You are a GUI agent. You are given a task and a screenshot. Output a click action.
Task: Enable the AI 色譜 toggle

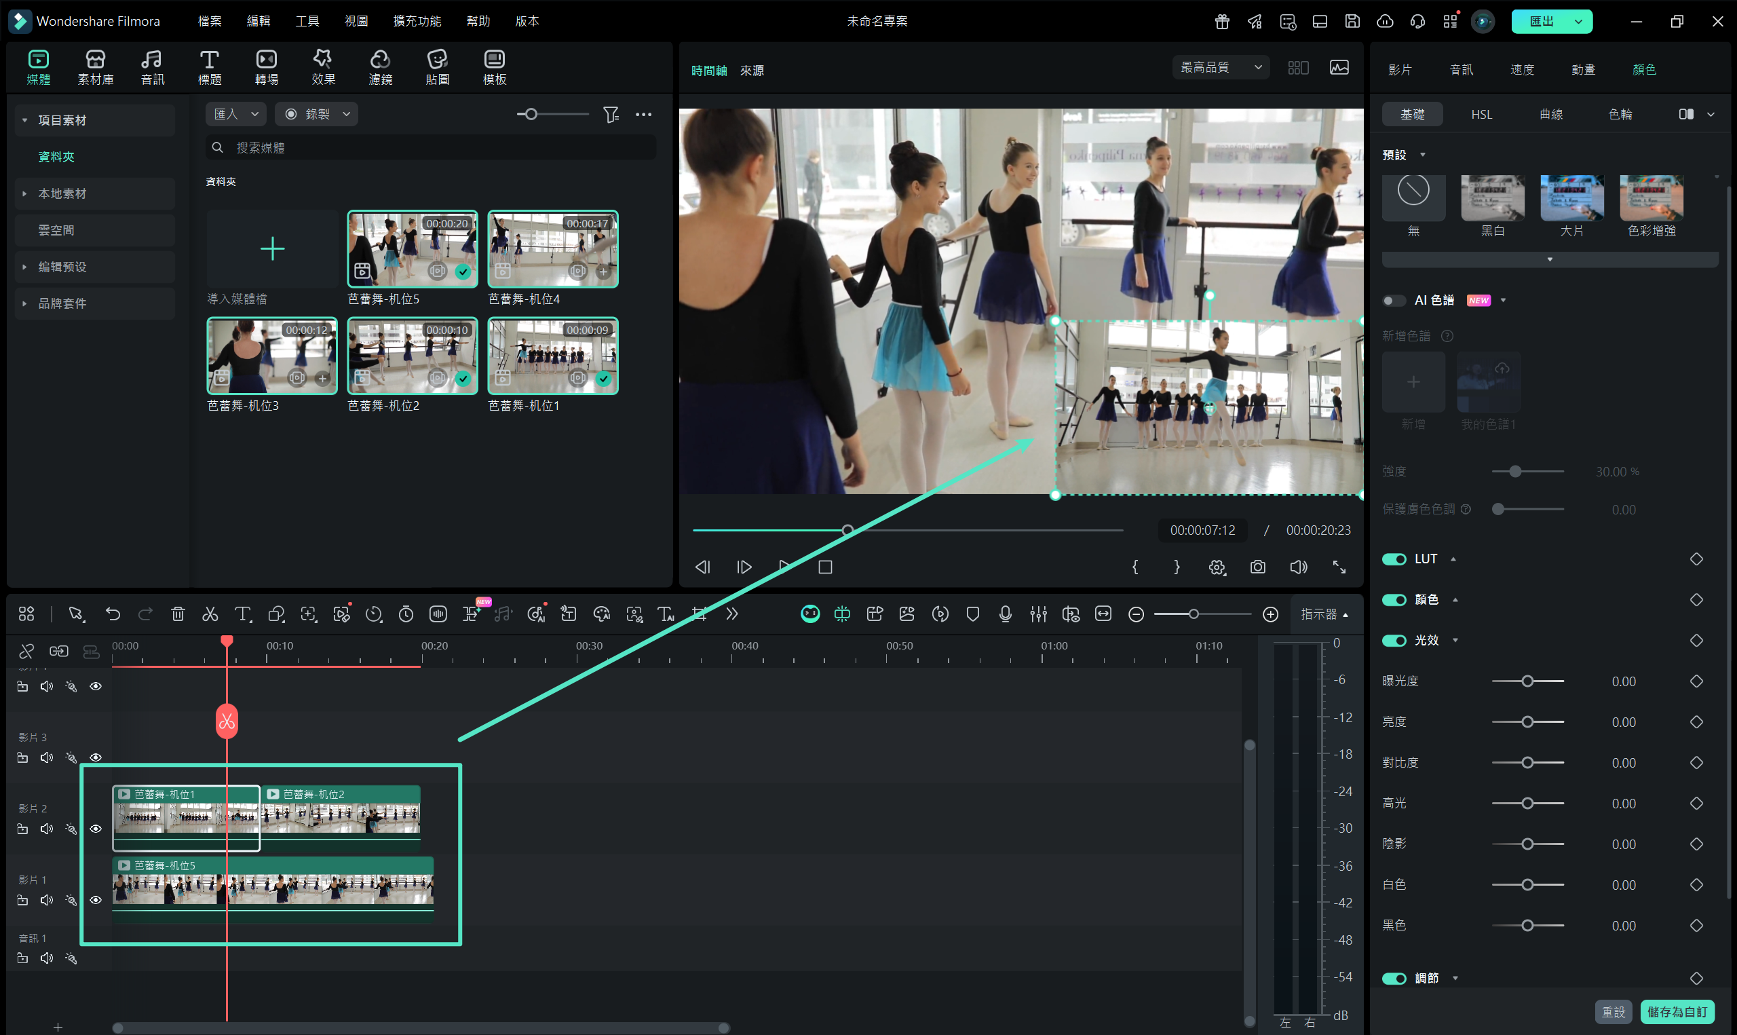1394,301
